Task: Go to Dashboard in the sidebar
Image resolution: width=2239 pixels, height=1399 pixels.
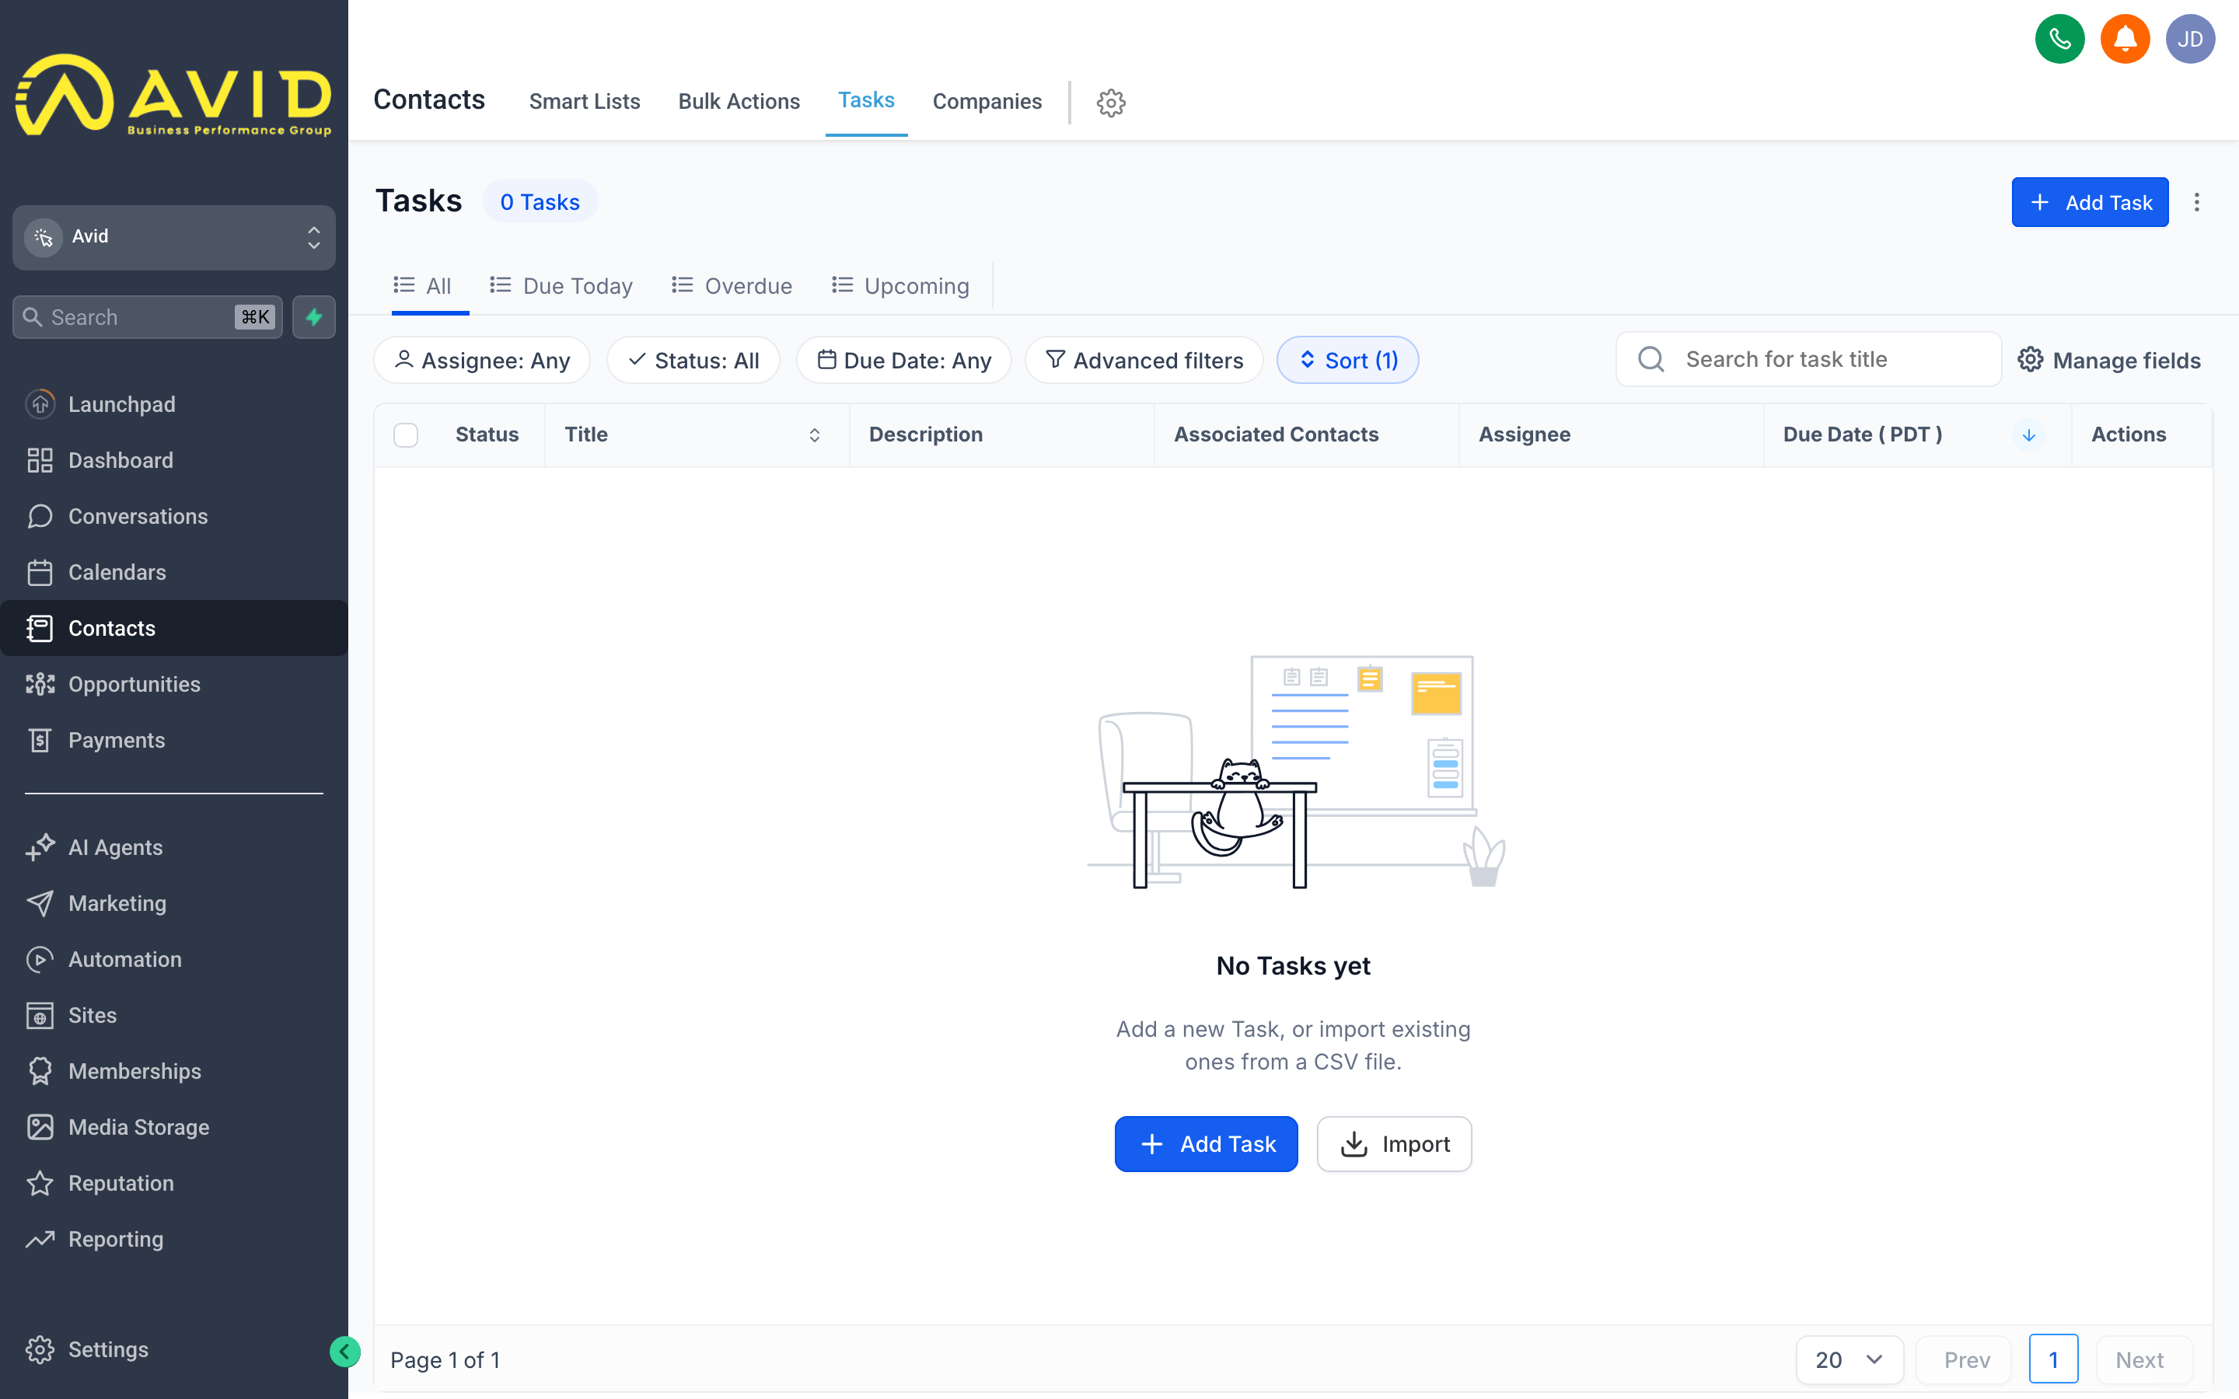Action: click(174, 460)
